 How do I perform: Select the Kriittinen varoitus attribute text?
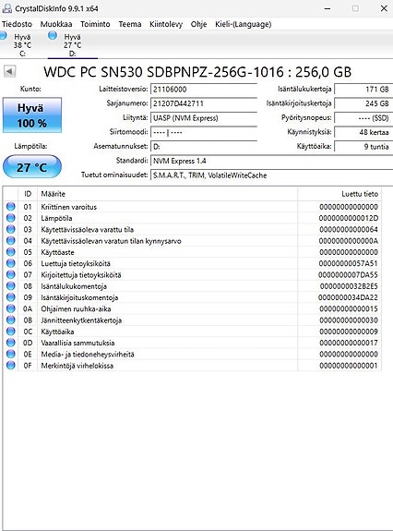(68, 207)
